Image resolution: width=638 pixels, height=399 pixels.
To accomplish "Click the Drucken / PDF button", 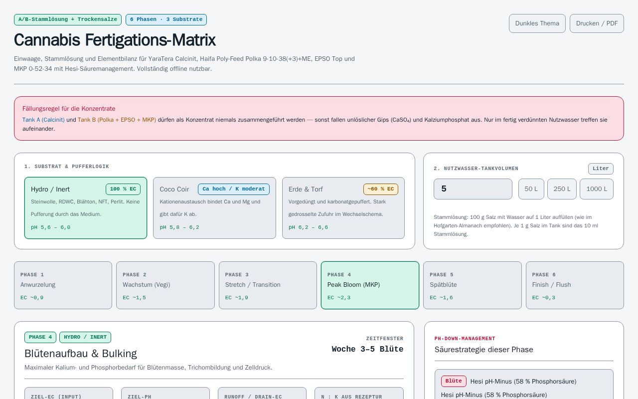I will (x=597, y=23).
